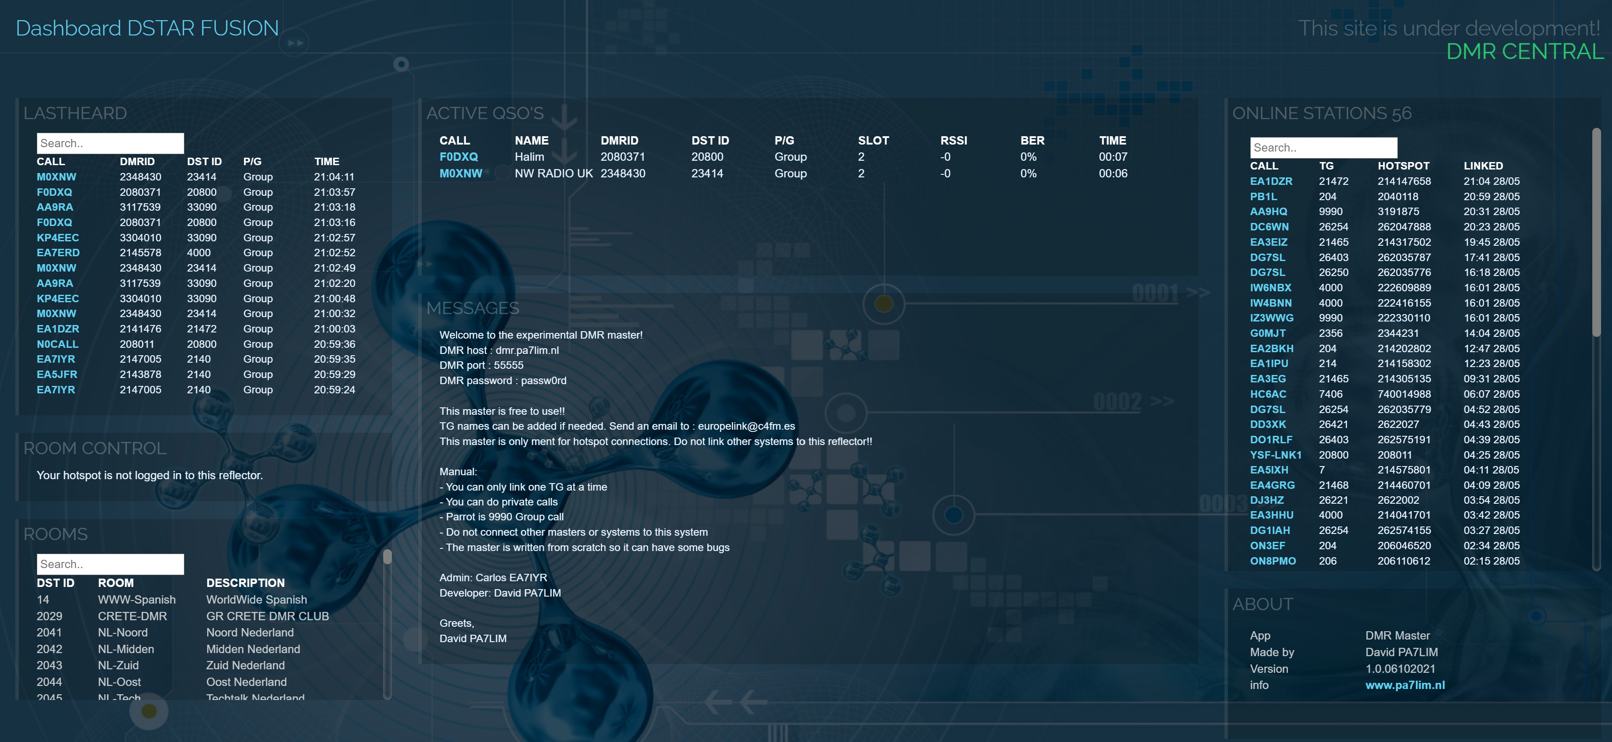This screenshot has height=742, width=1612.
Task: Focus the Rooms search input
Action: (x=110, y=564)
